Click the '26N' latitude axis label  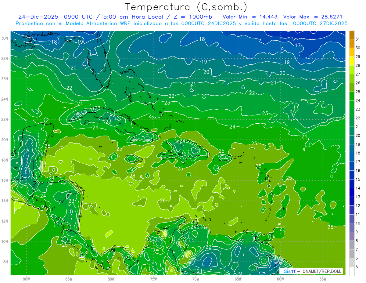click(x=4, y=78)
